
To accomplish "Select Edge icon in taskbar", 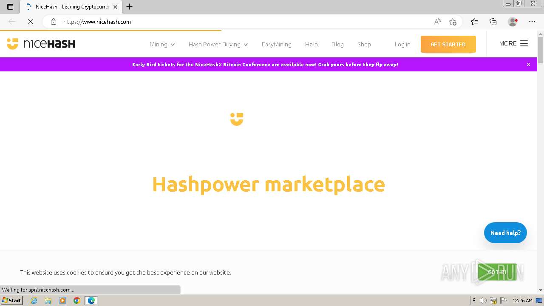I will (x=91, y=300).
